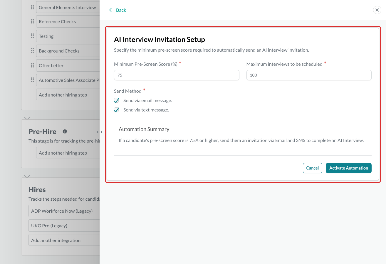Toggle Send via email message checkbox

coord(117,101)
